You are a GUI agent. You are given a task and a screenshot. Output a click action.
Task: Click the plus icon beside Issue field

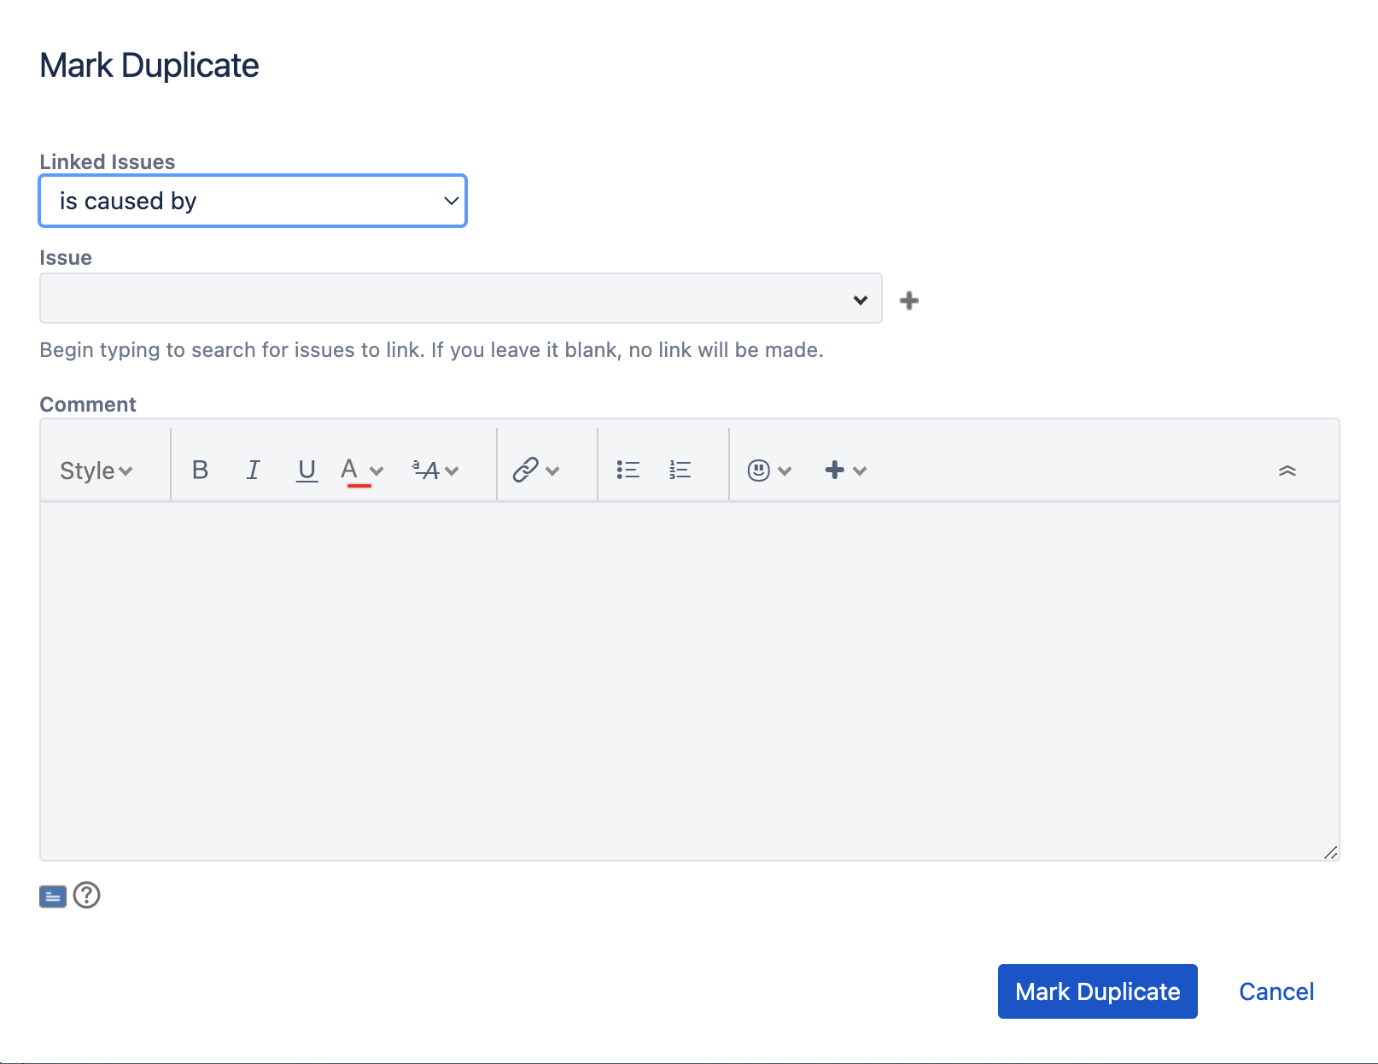pyautogui.click(x=909, y=301)
